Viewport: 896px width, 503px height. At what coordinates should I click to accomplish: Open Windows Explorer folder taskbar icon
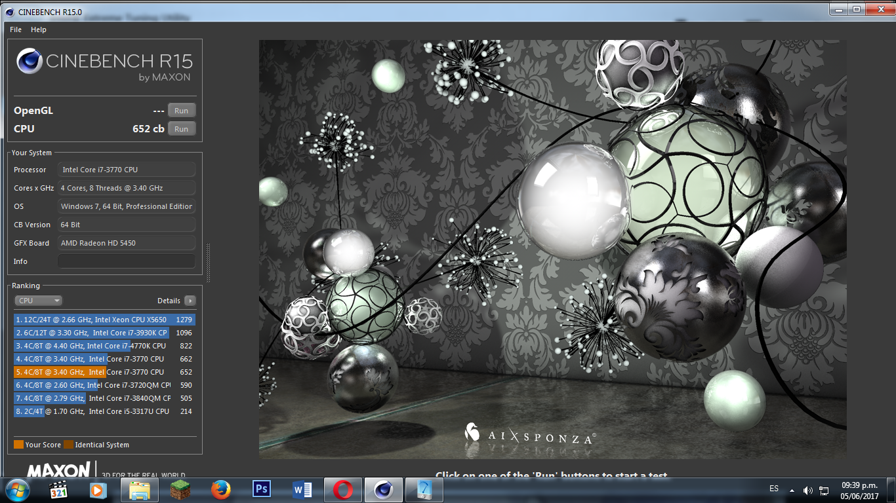coord(140,490)
